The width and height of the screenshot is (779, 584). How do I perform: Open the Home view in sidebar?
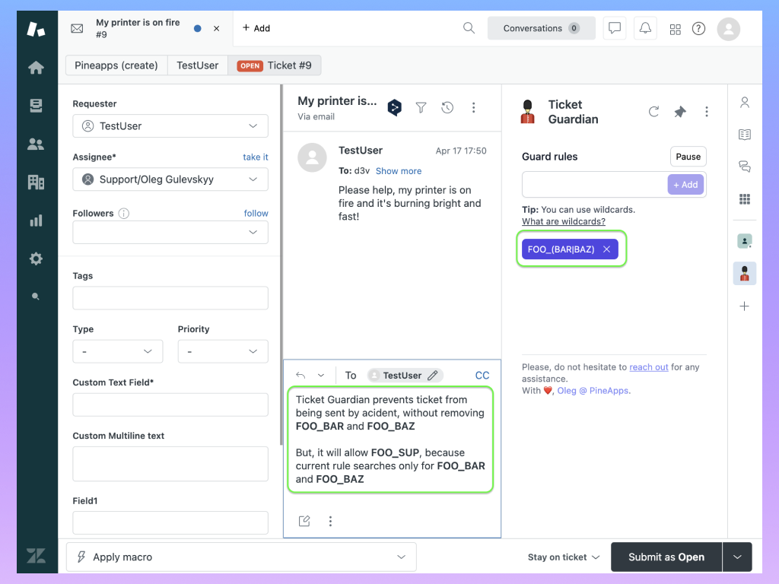(36, 68)
